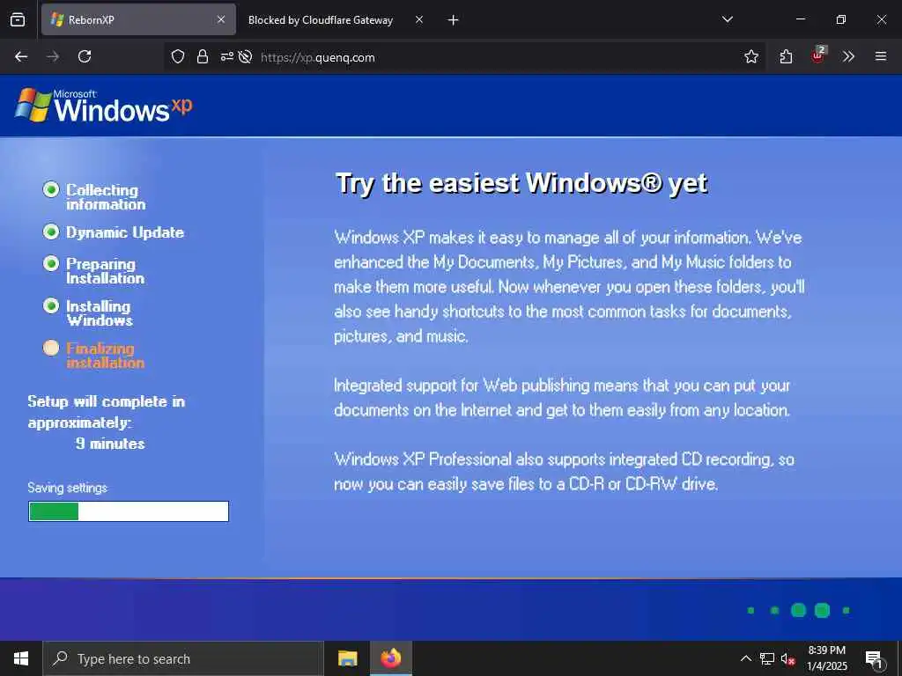Open File Explorer from the taskbar
902x676 pixels.
[347, 658]
